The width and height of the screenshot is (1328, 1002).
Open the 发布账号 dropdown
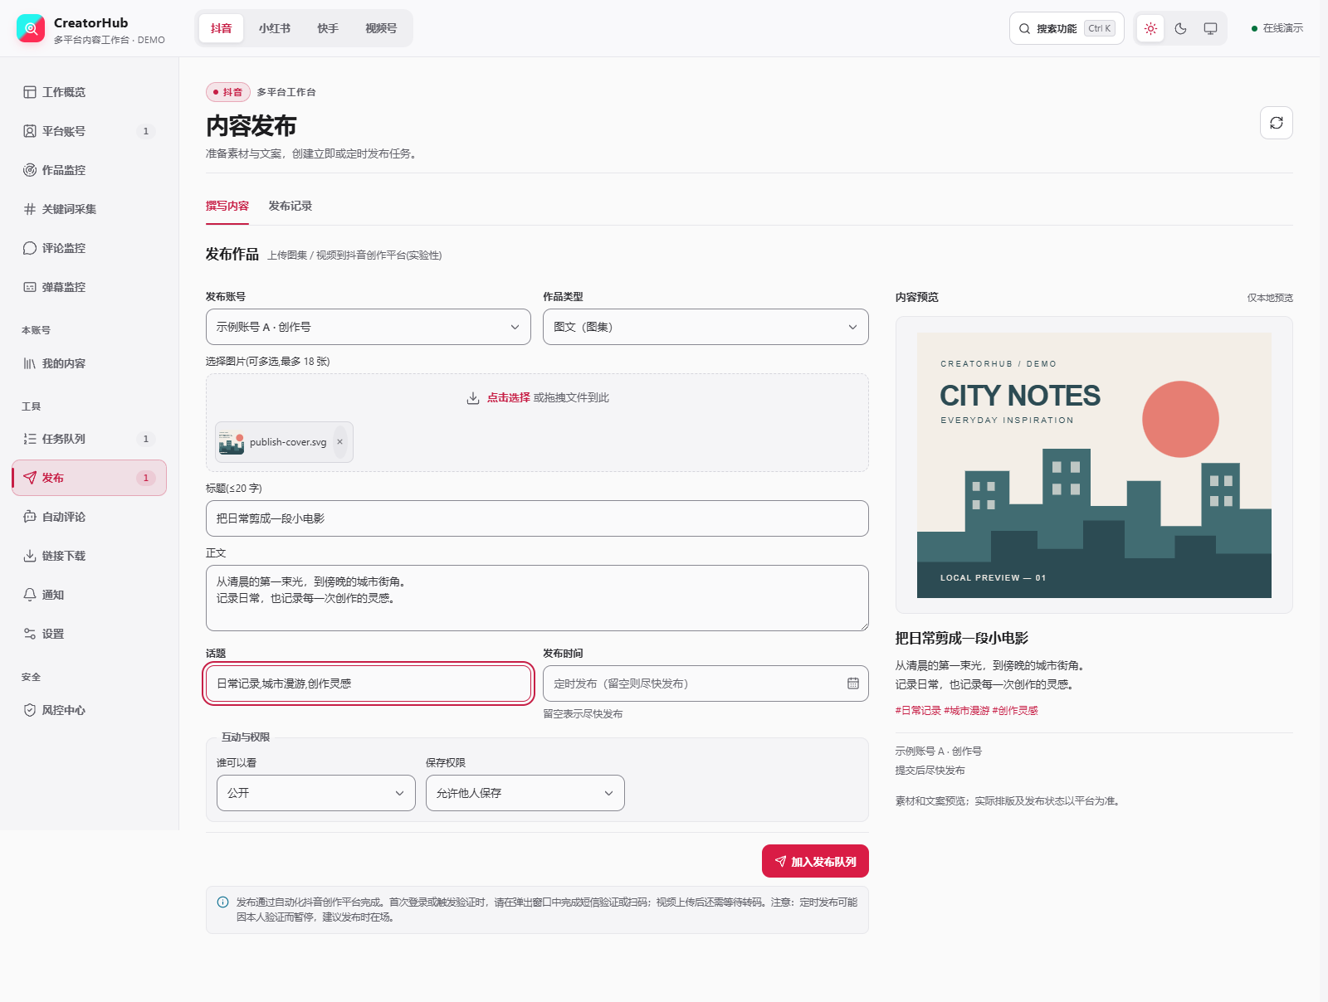pyautogui.click(x=369, y=327)
